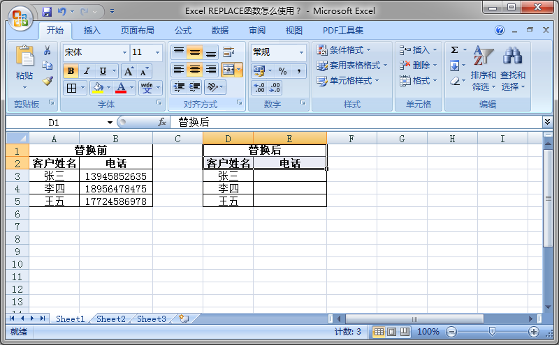Toggle Bold formatting
The height and width of the screenshot is (345, 559).
pos(71,71)
